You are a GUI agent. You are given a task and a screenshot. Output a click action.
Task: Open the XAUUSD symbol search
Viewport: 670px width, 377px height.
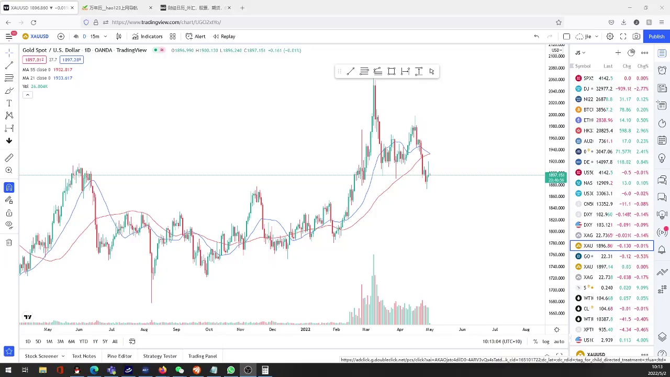36,36
